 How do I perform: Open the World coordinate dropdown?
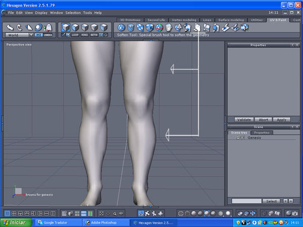point(19,35)
